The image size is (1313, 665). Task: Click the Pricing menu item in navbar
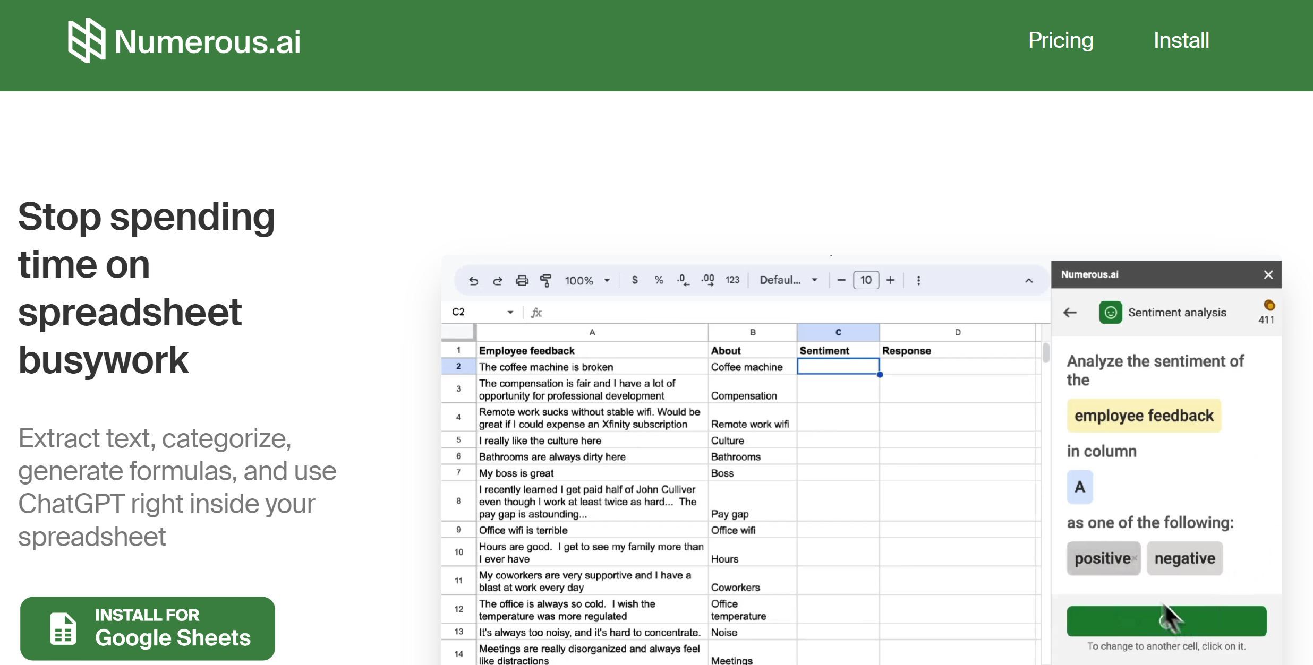point(1060,40)
